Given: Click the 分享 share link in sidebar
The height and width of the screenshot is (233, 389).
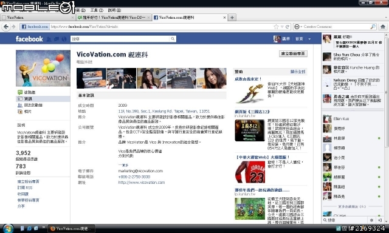Looking at the screenshot, I should [21, 206].
